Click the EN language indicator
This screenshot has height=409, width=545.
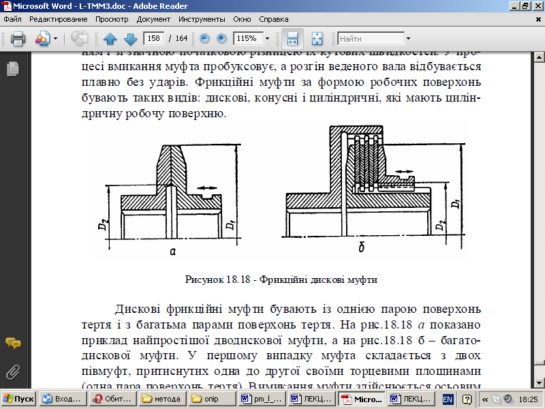click(x=448, y=399)
